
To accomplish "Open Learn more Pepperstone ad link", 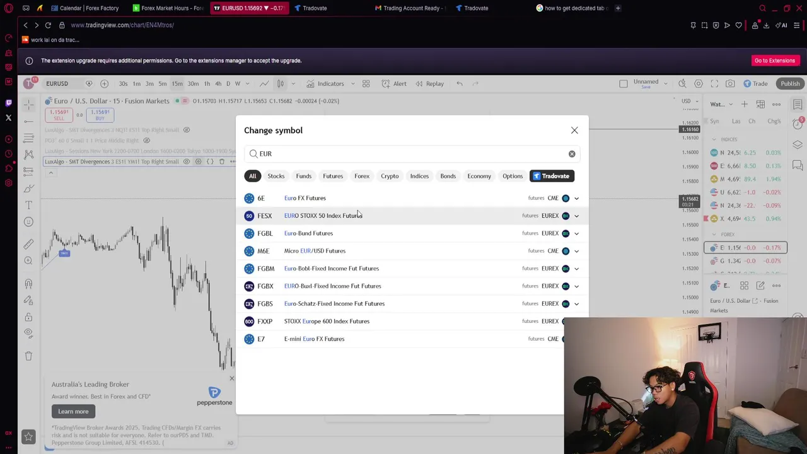I will (x=73, y=412).
